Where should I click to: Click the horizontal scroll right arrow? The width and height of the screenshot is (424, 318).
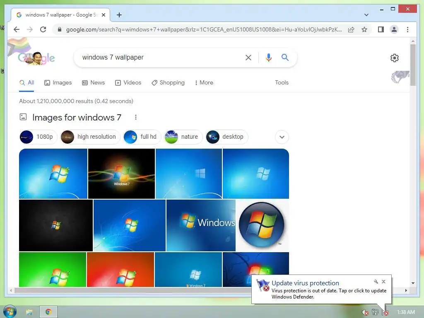[x=406, y=290]
